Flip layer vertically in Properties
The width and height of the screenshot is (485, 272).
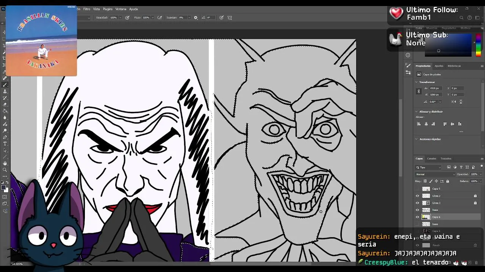pyautogui.click(x=461, y=102)
